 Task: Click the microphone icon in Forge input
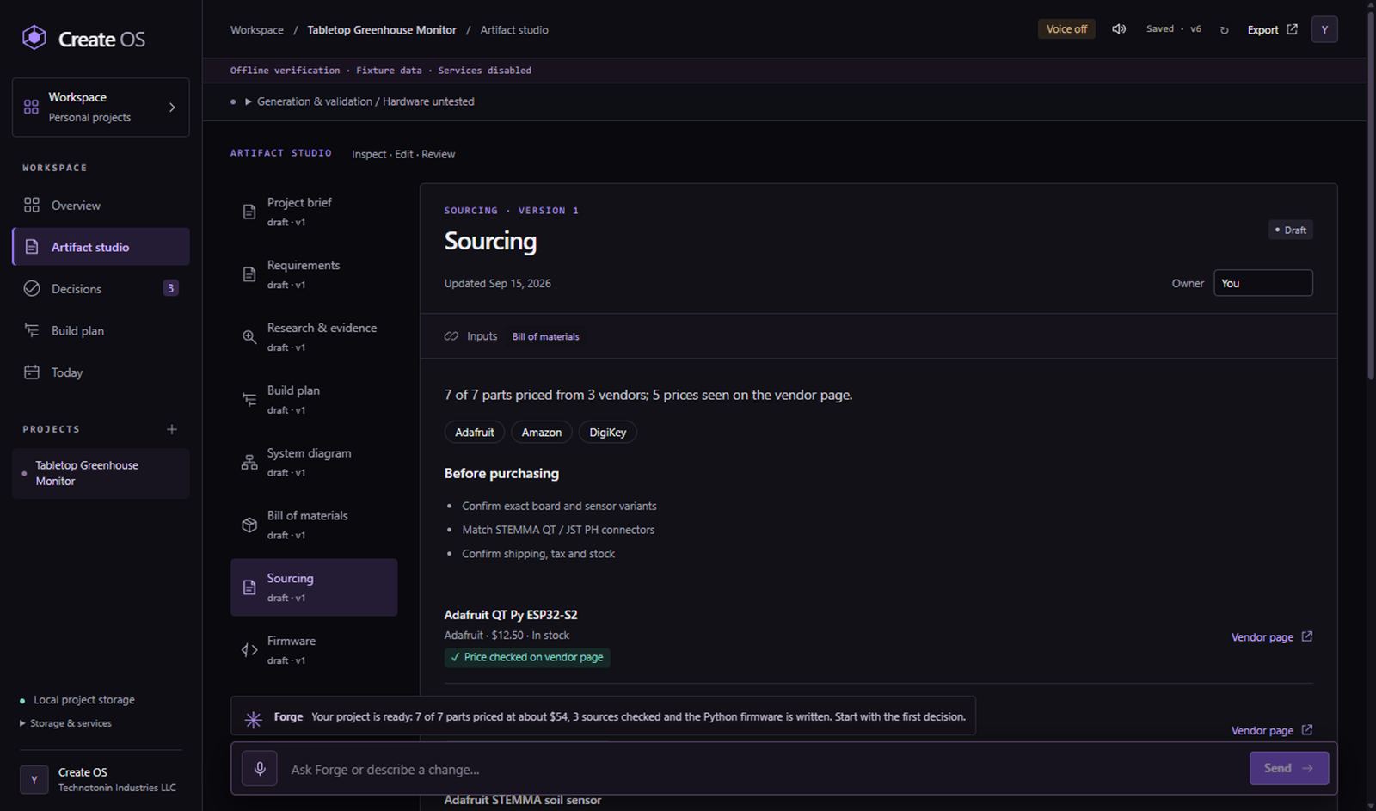(x=260, y=768)
